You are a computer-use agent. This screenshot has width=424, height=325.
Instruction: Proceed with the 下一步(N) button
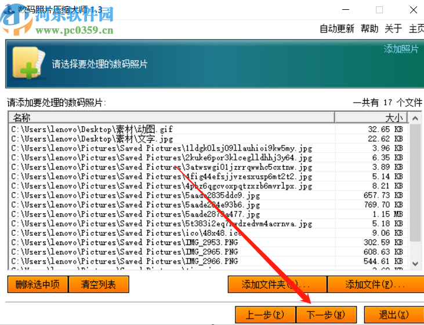327,315
